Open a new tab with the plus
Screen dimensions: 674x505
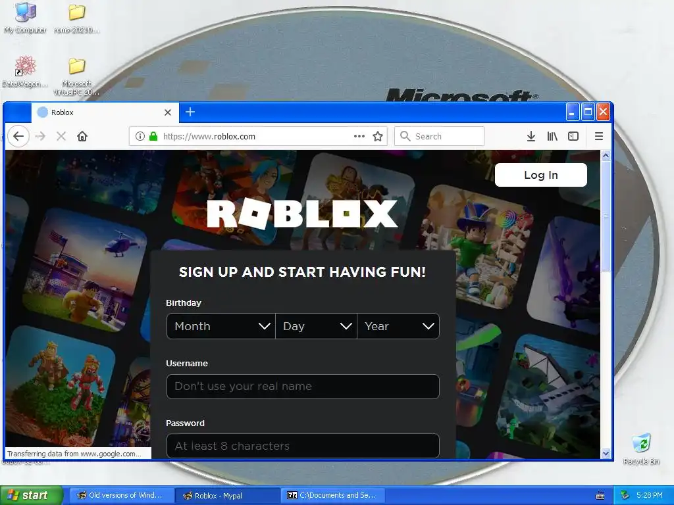(190, 112)
